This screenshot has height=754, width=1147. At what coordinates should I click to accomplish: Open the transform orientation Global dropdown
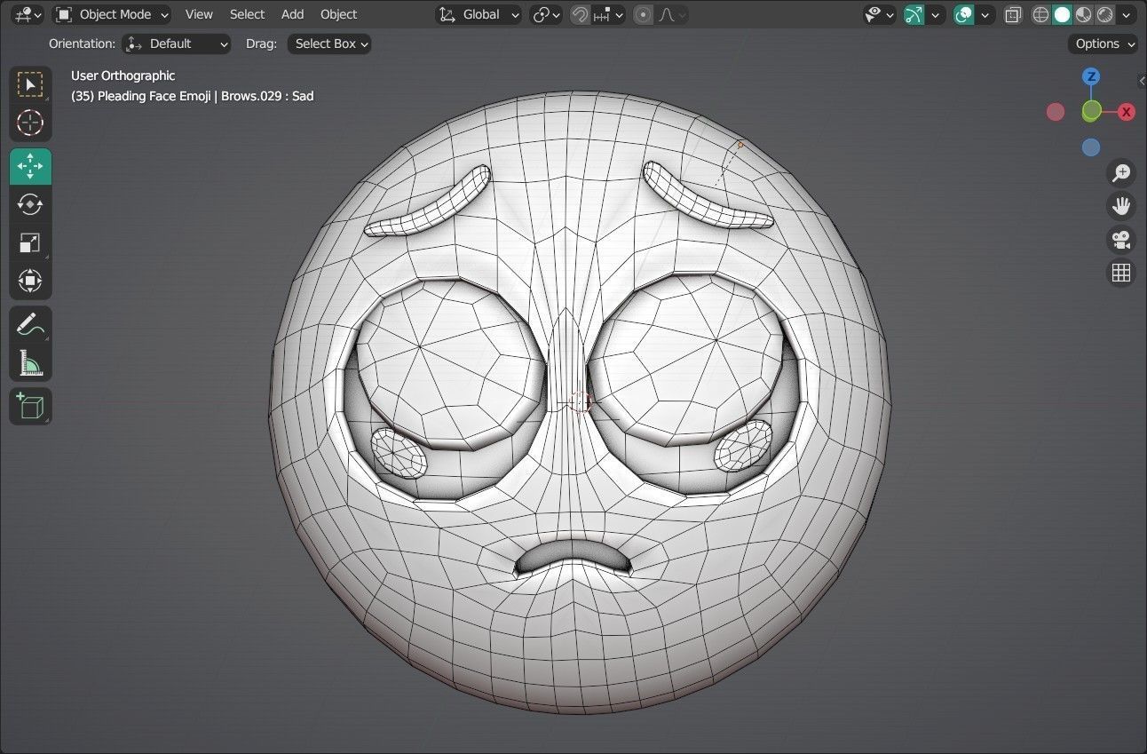point(478,14)
